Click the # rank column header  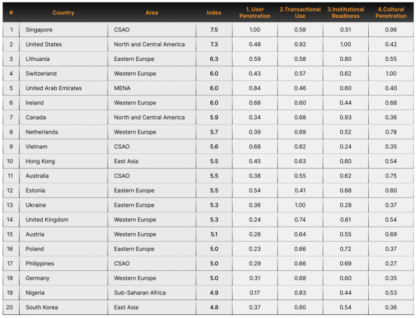11,12
